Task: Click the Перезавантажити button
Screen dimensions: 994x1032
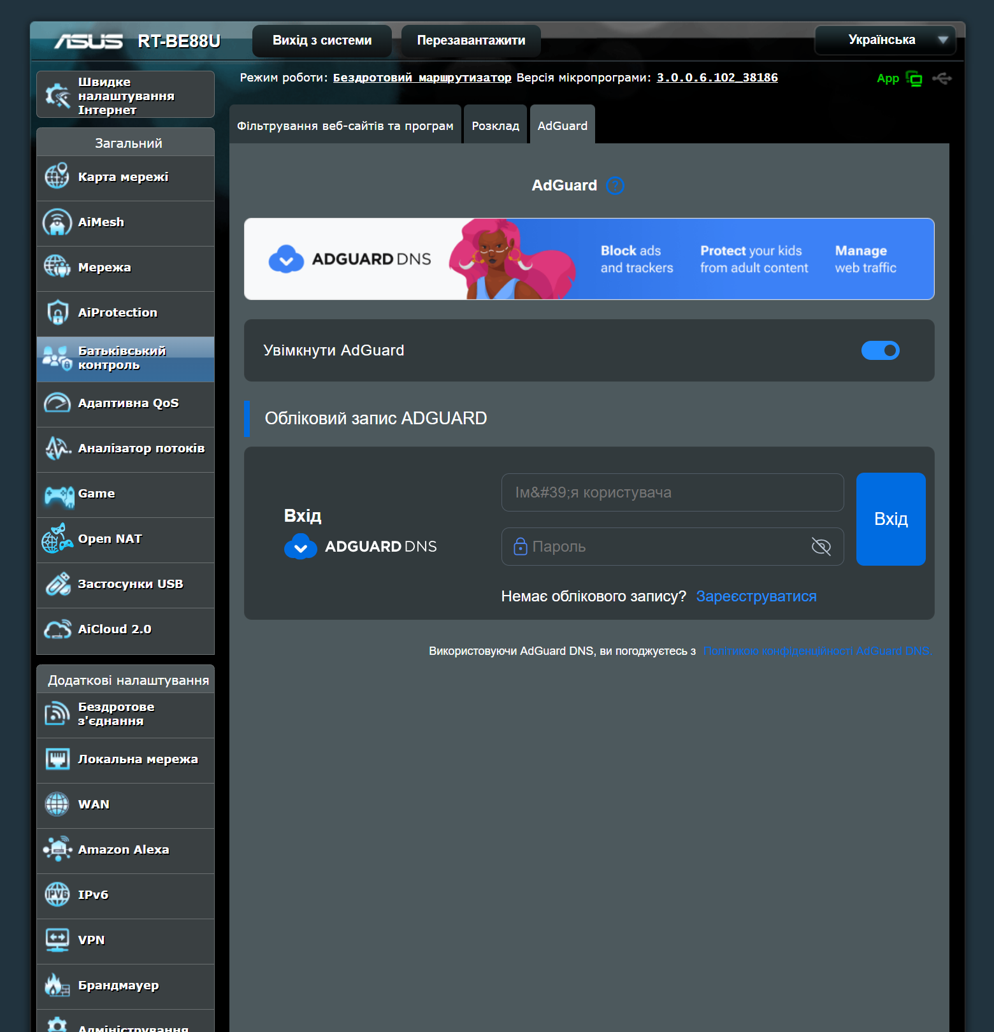Action: [x=471, y=40]
